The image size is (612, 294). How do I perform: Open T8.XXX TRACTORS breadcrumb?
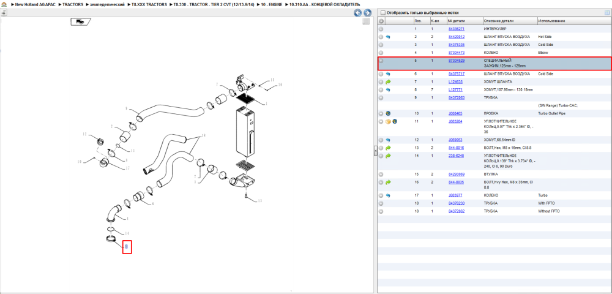149,4
